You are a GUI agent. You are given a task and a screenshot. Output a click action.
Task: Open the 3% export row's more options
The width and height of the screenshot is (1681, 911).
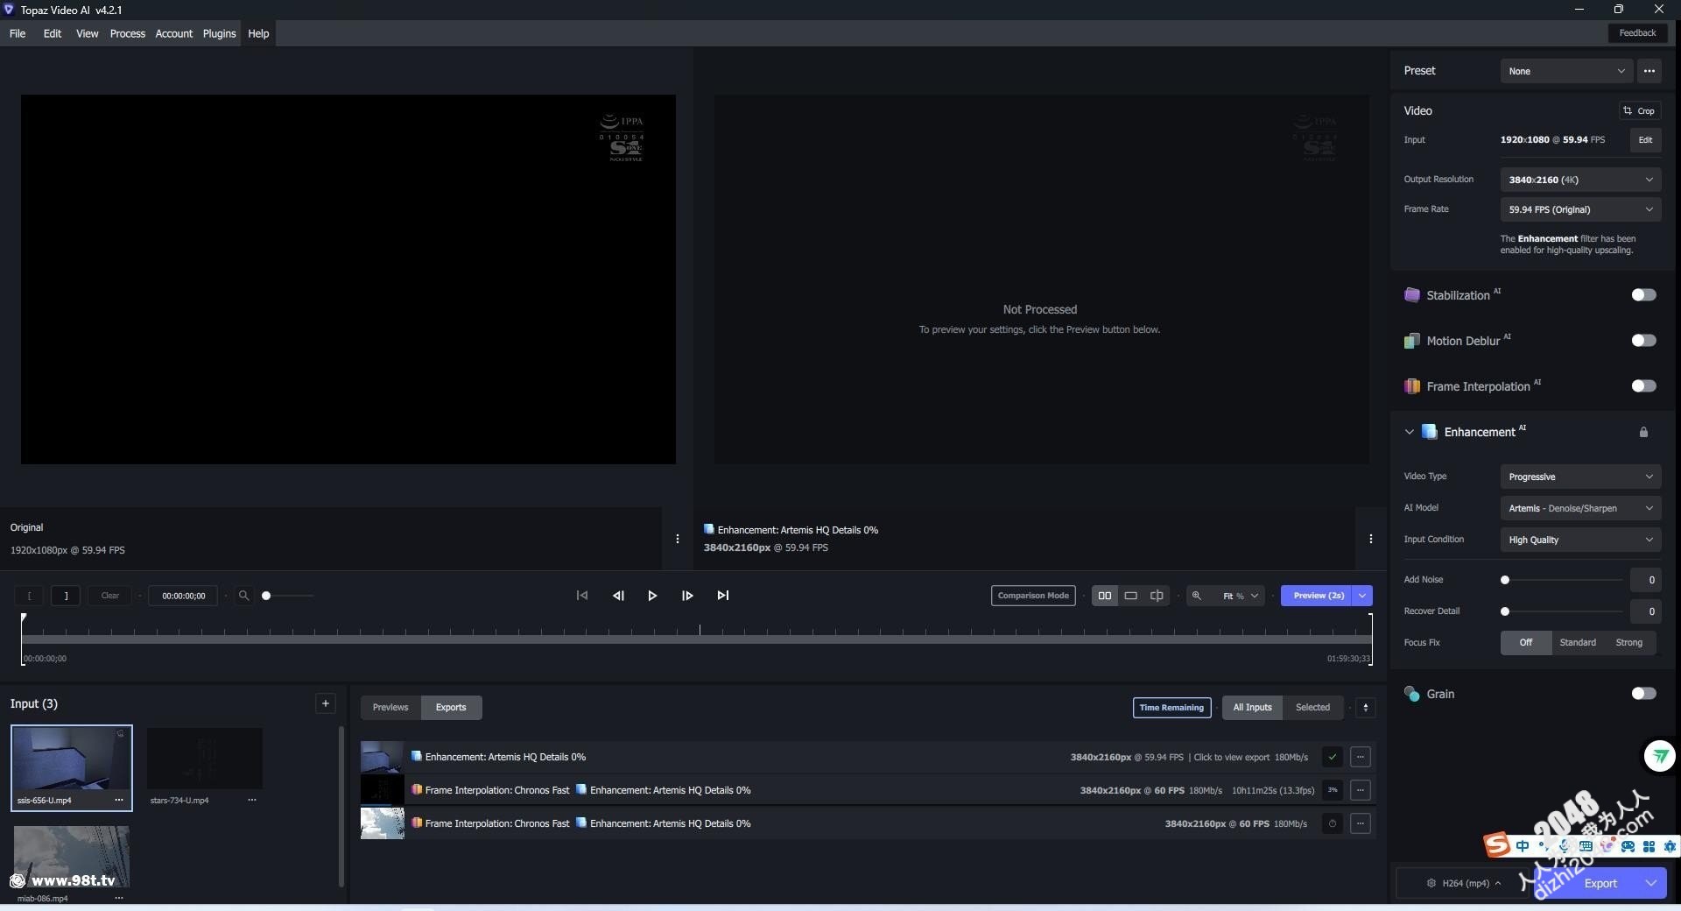[1361, 790]
